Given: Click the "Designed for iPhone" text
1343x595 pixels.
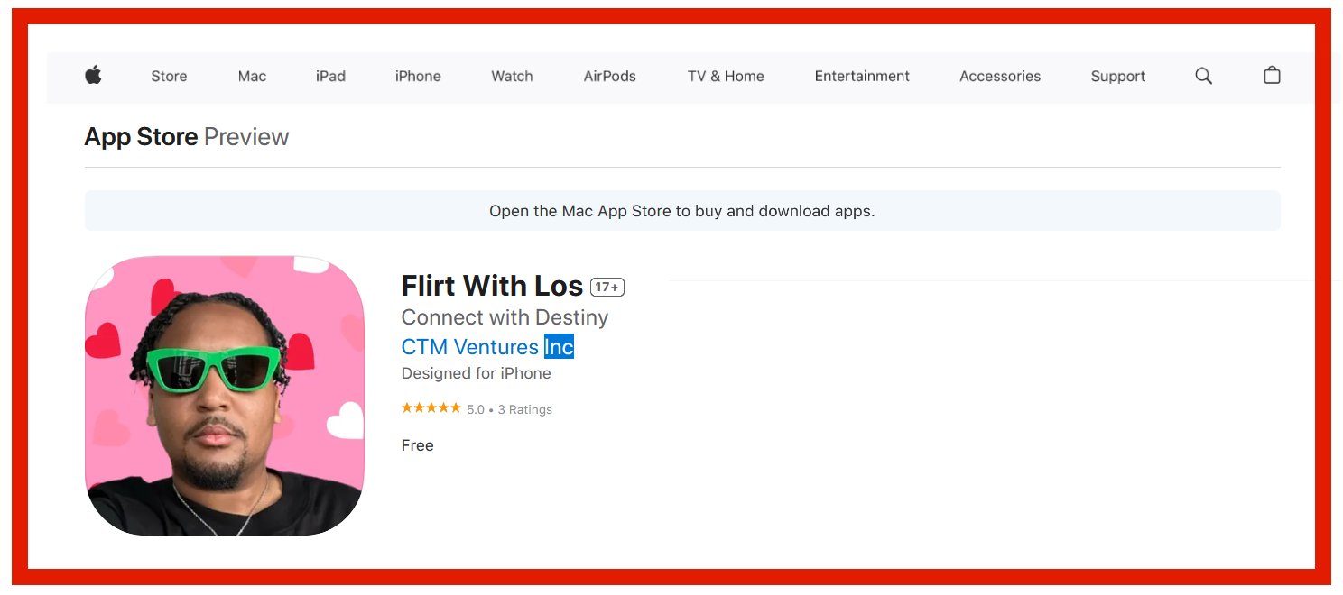Looking at the screenshot, I should tap(476, 373).
